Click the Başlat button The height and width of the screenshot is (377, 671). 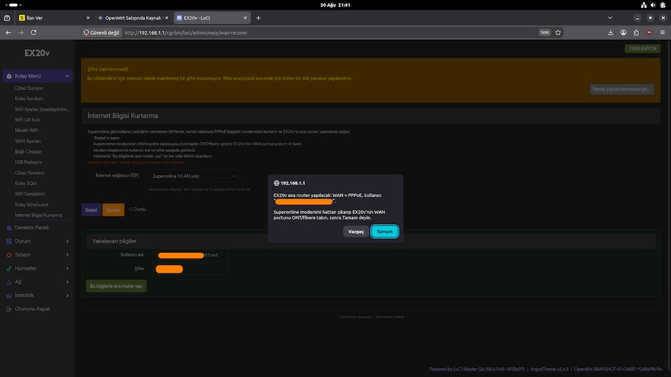(x=91, y=210)
